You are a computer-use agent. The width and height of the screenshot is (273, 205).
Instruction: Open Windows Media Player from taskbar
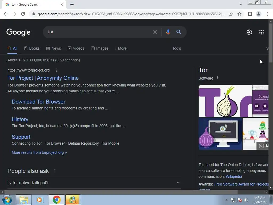pos(39,200)
